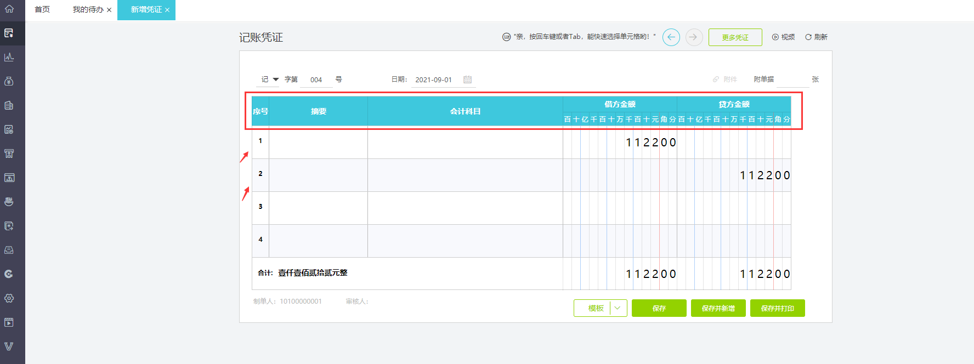The image size is (974, 364).
Task: Open the money bag sidebar icon
Action: [x=9, y=81]
